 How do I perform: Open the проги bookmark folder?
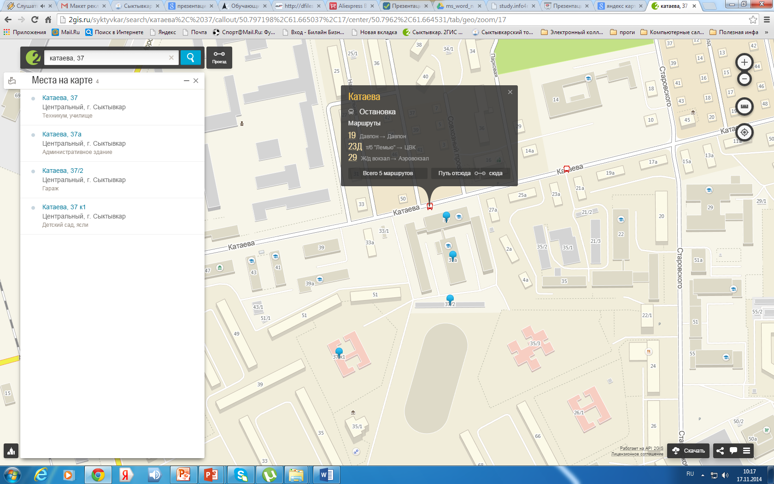point(622,32)
